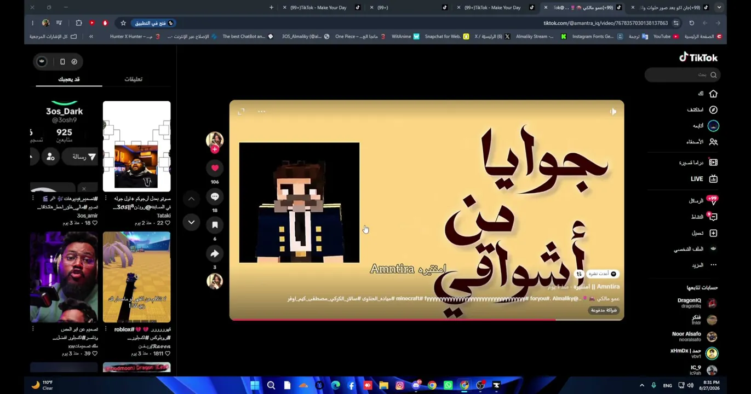
Task: Open the WitAnime bookmark
Action: pos(405,37)
